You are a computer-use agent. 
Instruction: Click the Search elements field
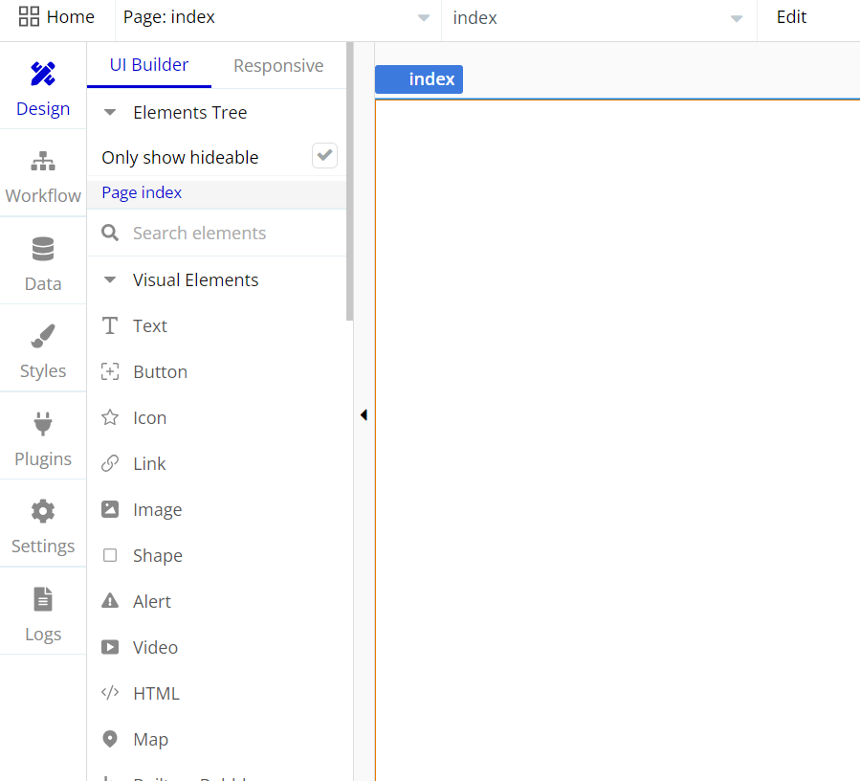[230, 234]
